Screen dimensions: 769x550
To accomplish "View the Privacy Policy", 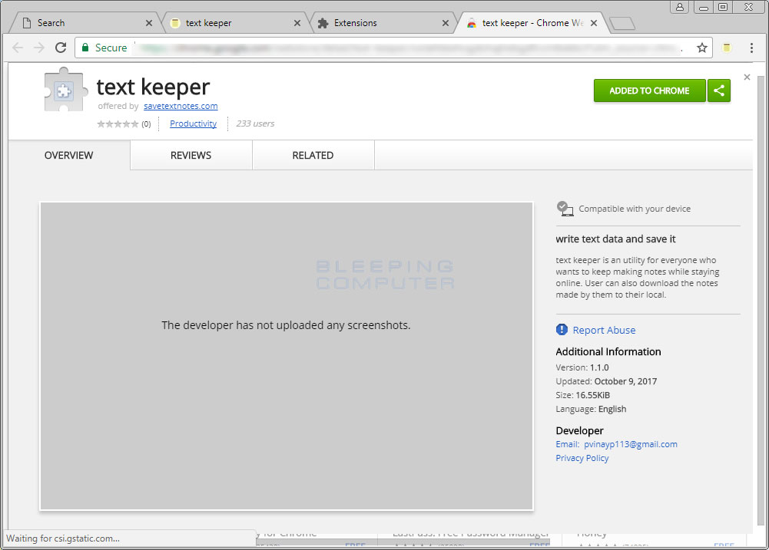I will point(582,457).
